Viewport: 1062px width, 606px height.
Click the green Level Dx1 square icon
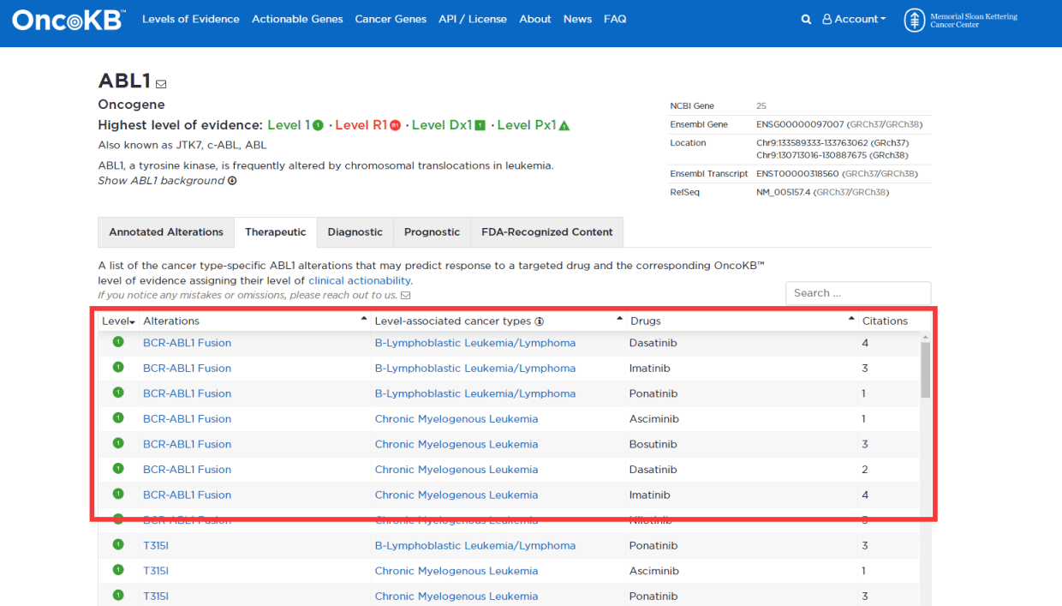tap(480, 126)
